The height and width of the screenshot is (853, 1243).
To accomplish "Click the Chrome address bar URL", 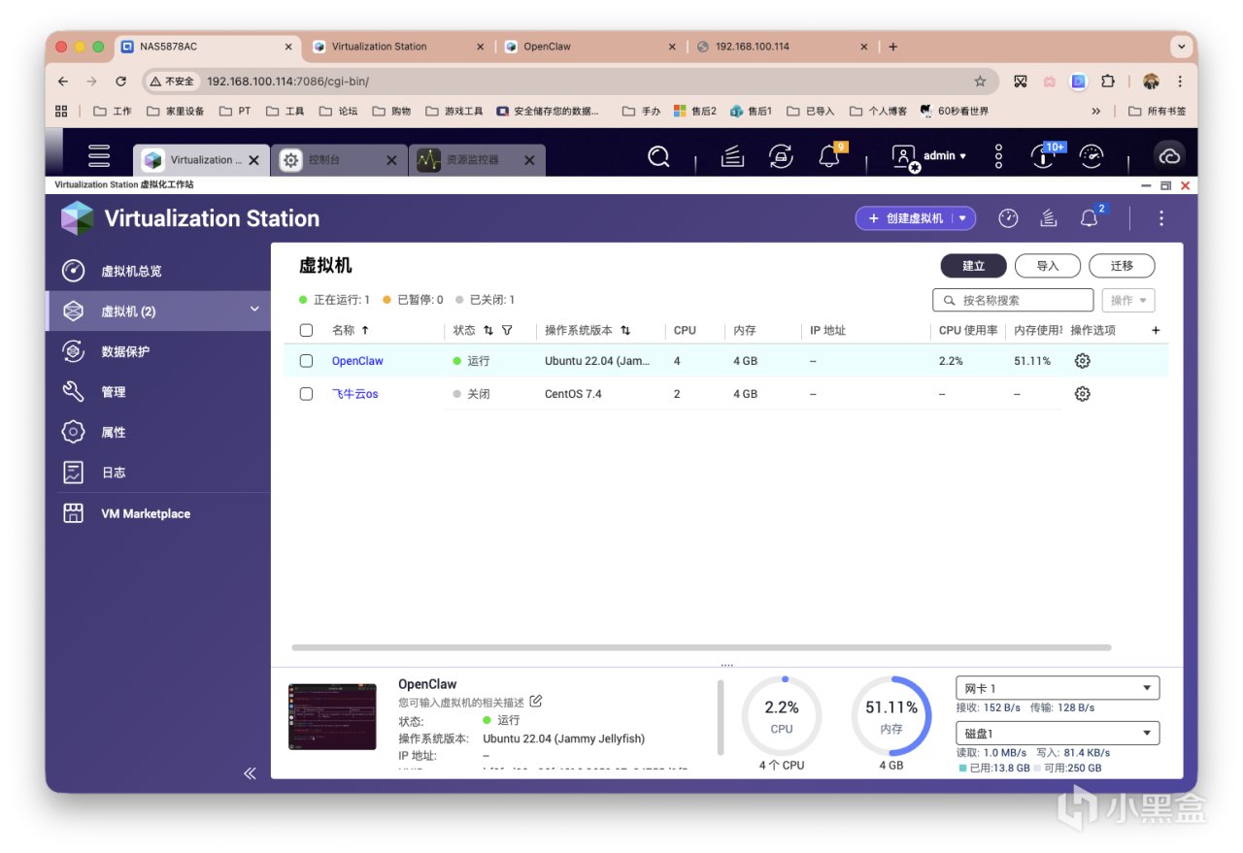I will point(287,82).
